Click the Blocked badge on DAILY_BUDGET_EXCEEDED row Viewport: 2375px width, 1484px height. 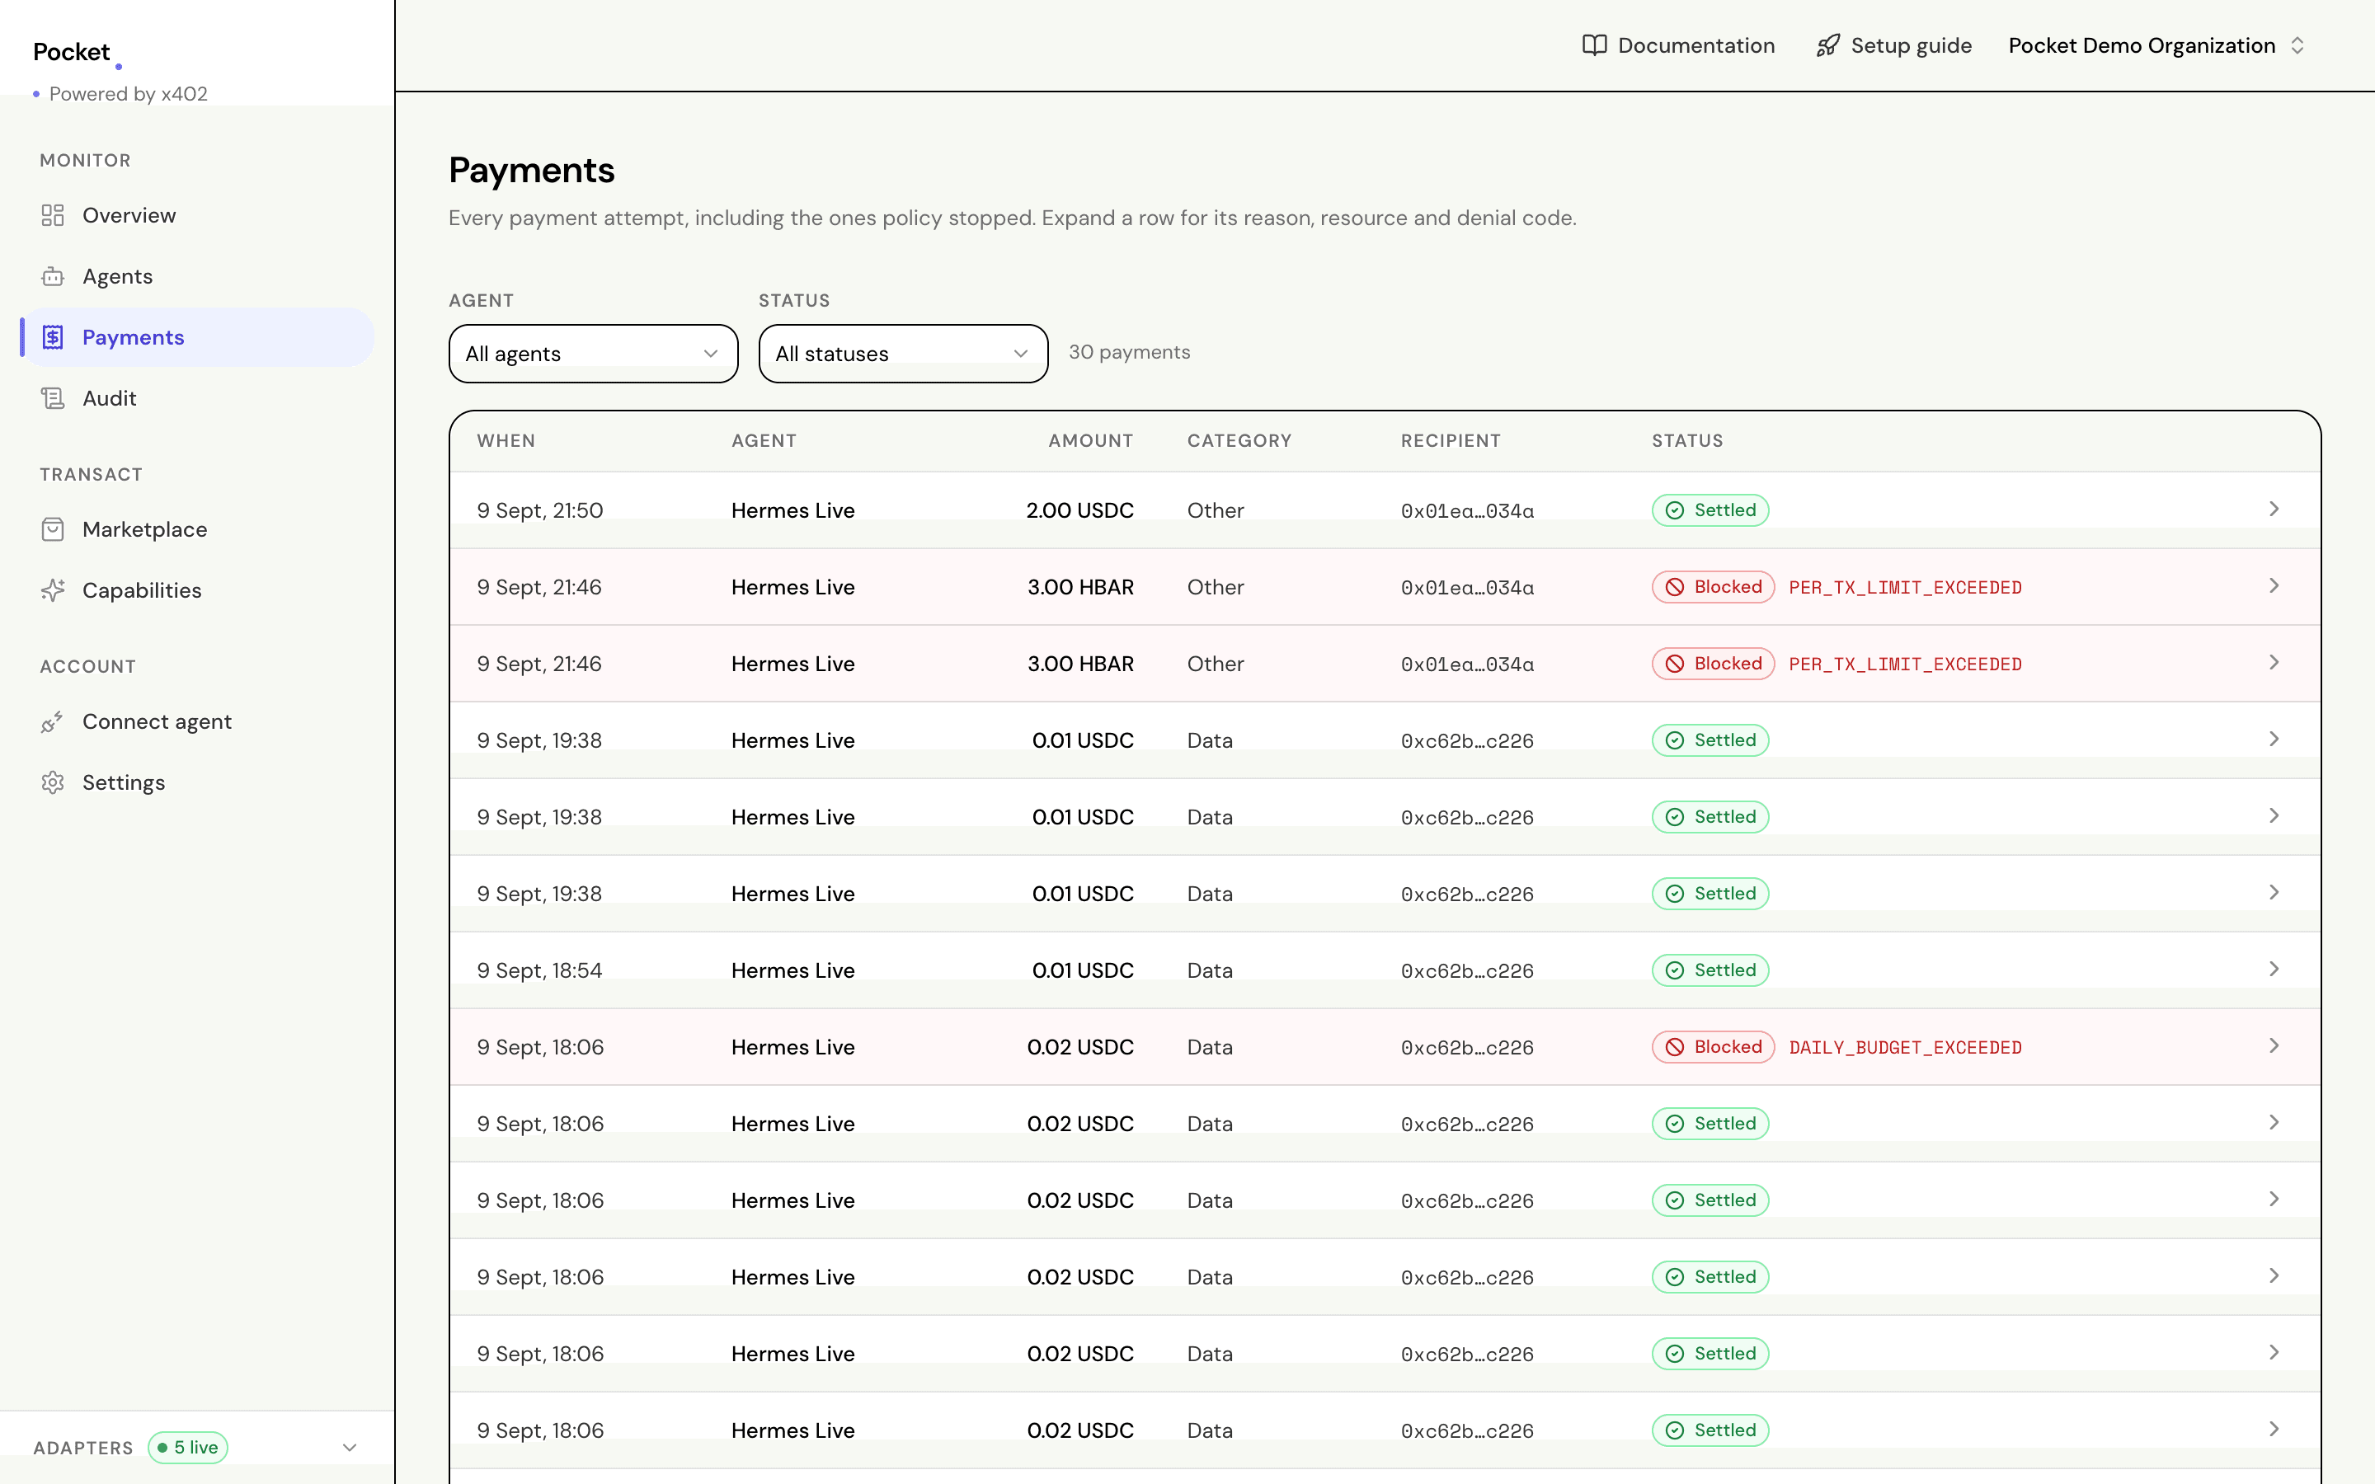click(1714, 1047)
